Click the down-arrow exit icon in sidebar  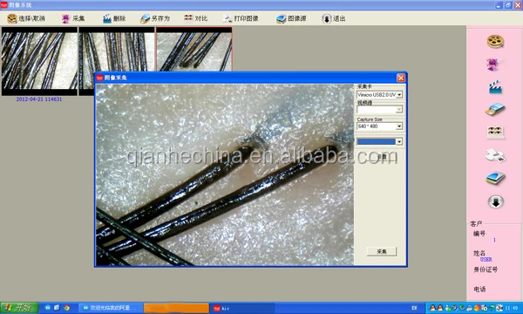(496, 201)
